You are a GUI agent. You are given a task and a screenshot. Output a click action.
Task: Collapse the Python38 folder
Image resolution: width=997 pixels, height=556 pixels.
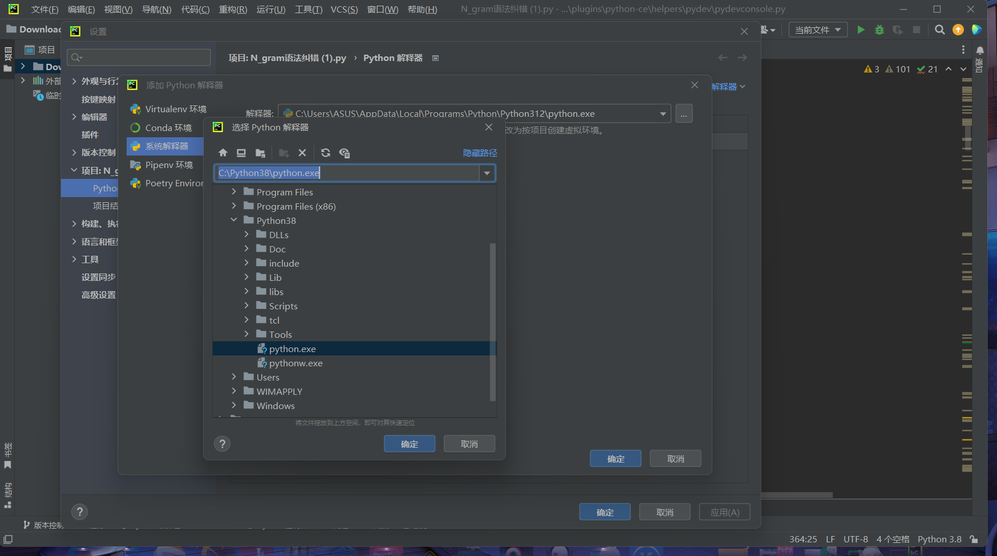[x=234, y=220]
